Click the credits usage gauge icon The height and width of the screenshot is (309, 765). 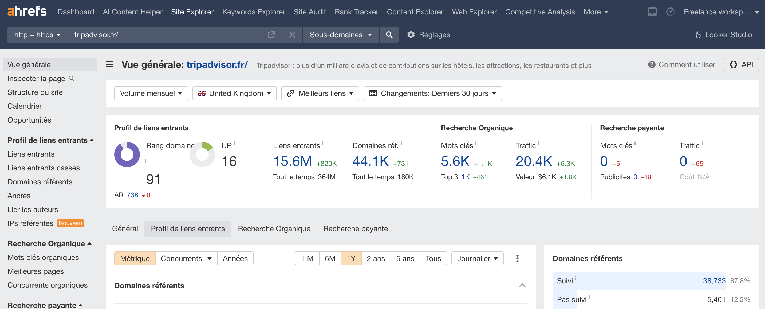coord(670,12)
